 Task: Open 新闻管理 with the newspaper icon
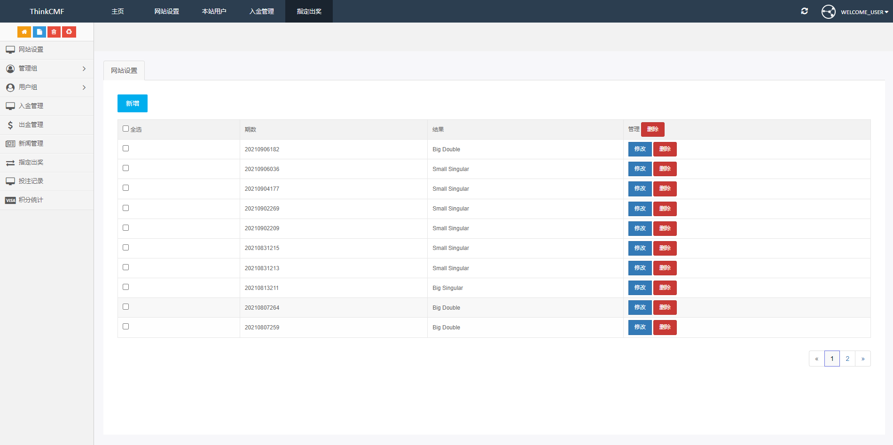(x=31, y=144)
